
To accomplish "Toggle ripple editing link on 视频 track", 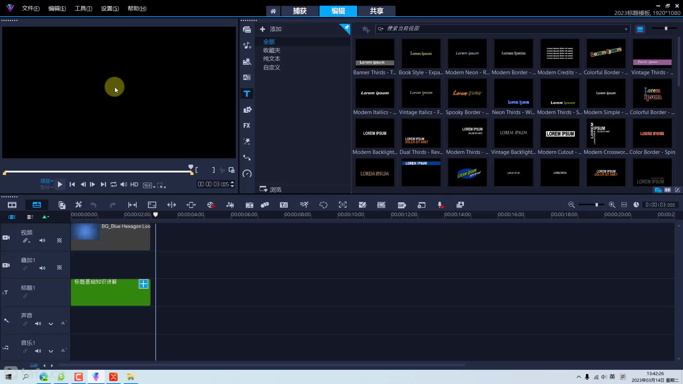I will point(26,241).
